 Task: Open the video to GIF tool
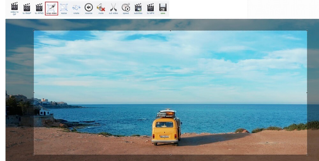(x=14, y=9)
